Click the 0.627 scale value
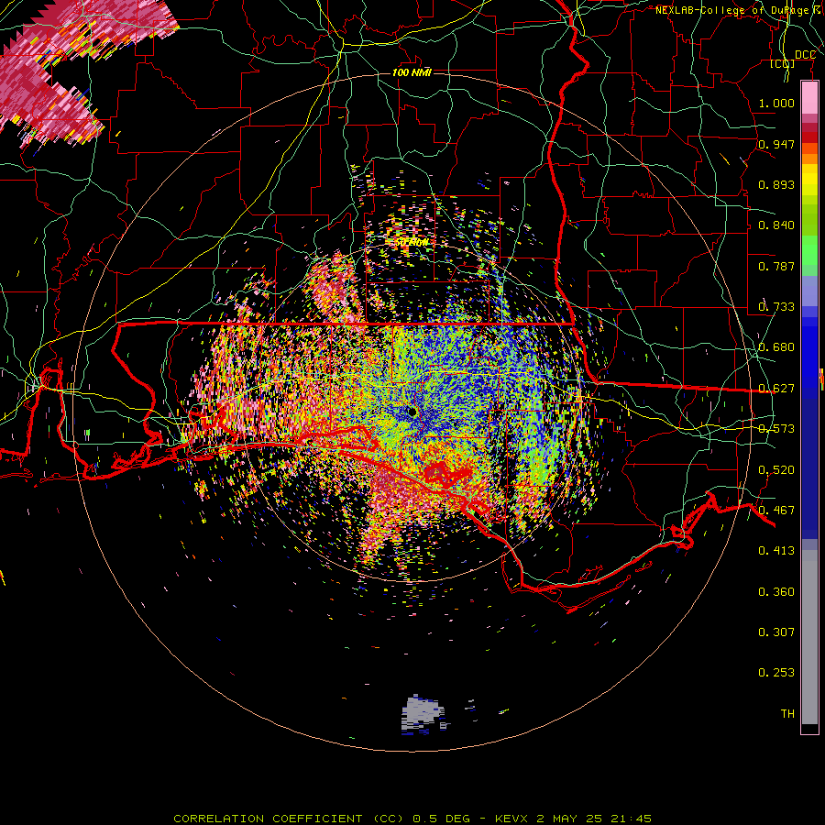 click(x=776, y=389)
